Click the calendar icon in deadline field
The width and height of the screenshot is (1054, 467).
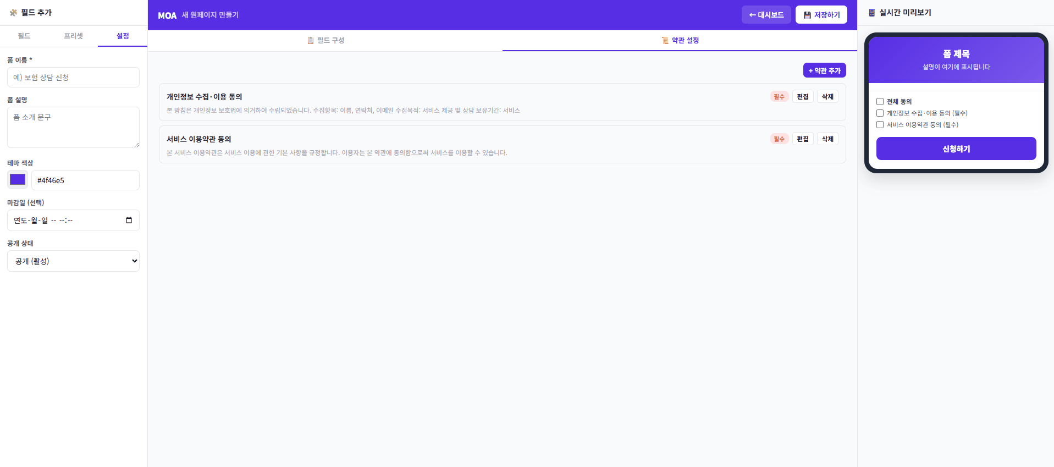129,220
